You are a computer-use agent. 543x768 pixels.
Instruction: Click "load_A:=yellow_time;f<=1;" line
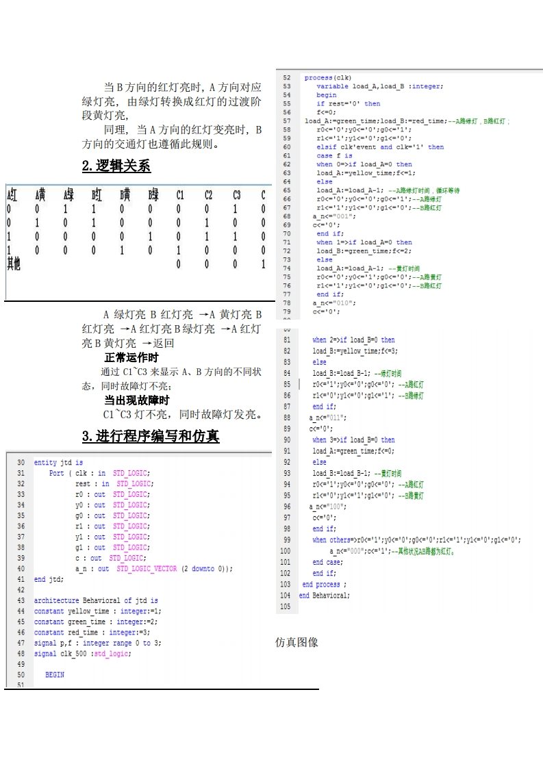(x=366, y=173)
